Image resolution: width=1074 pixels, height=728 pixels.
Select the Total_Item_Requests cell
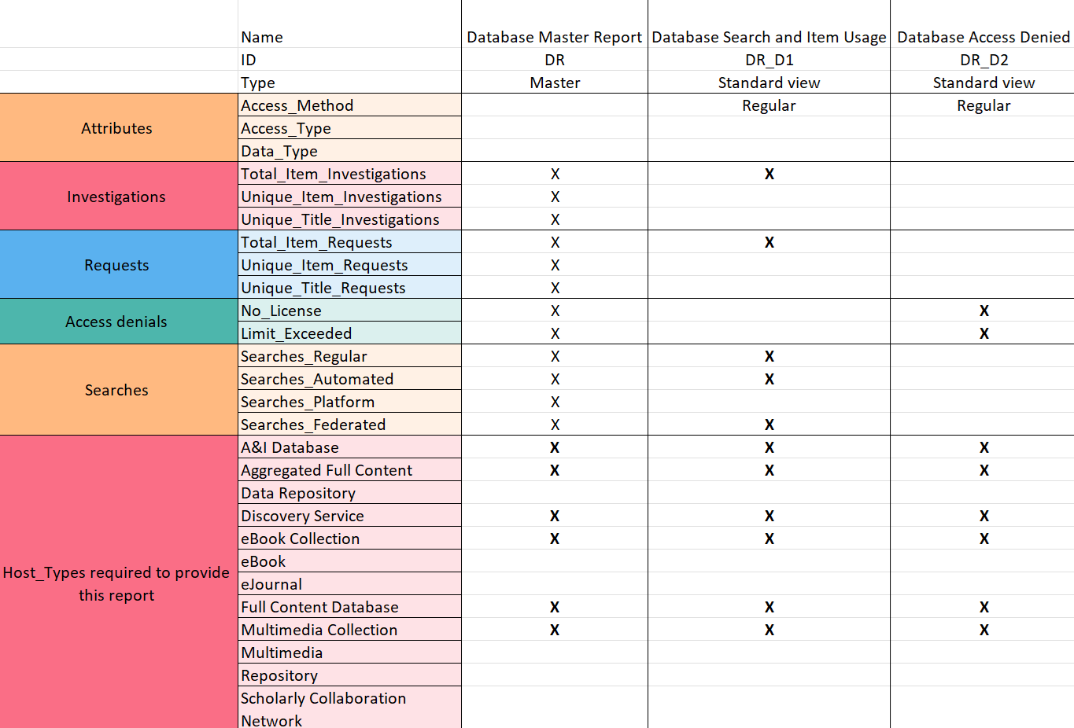point(349,242)
